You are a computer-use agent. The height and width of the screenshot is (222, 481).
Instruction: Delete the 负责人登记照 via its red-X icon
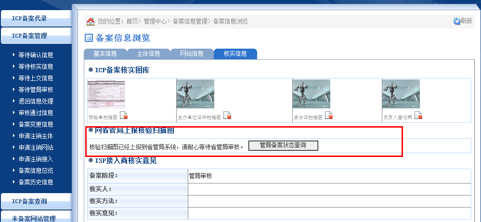point(418,115)
